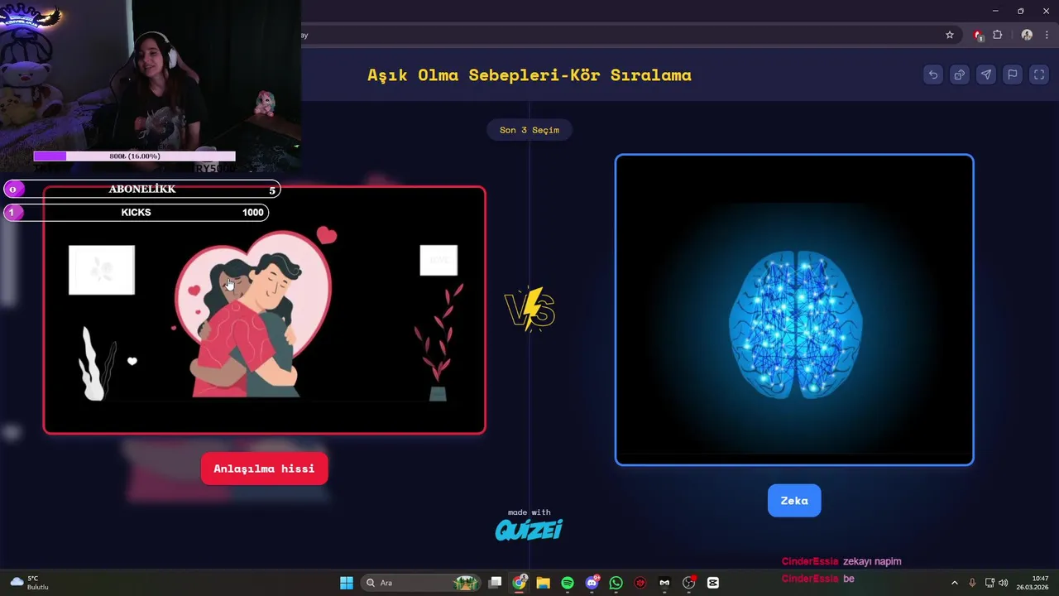The height and width of the screenshot is (596, 1059).
Task: Open volume control from the system tray
Action: tap(1004, 583)
